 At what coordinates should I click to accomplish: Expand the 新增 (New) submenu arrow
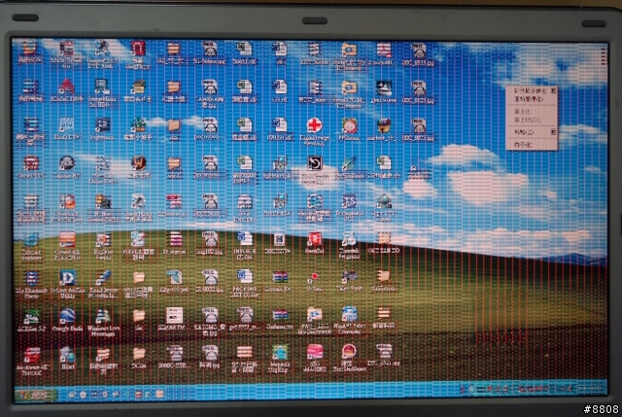click(x=553, y=132)
